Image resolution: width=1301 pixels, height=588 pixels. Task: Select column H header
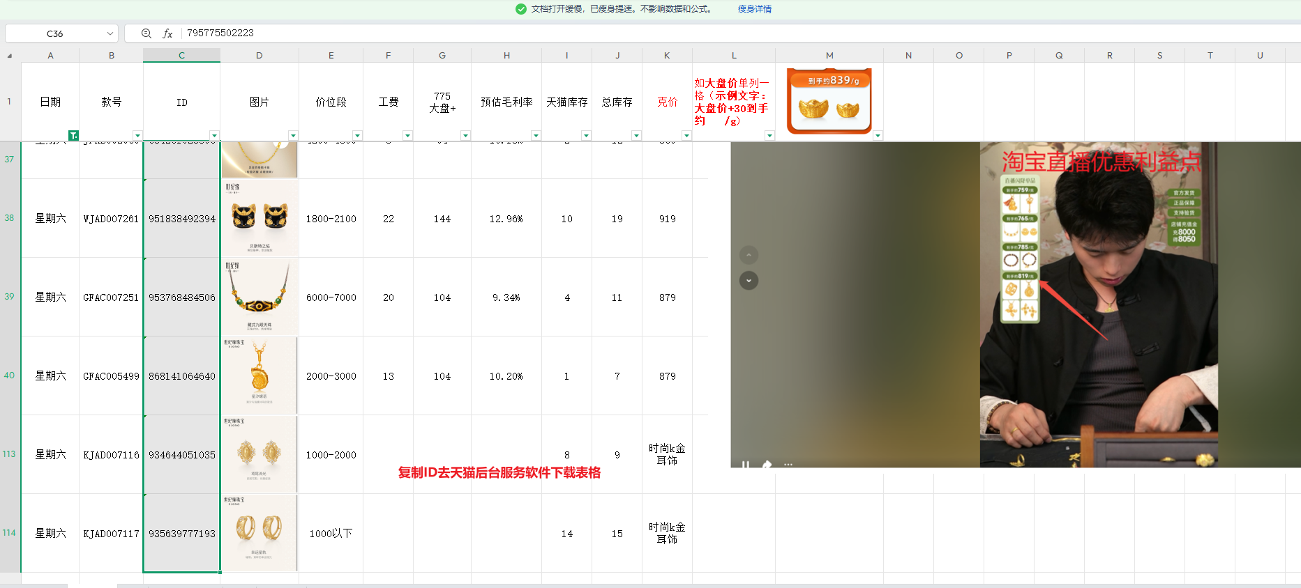506,55
